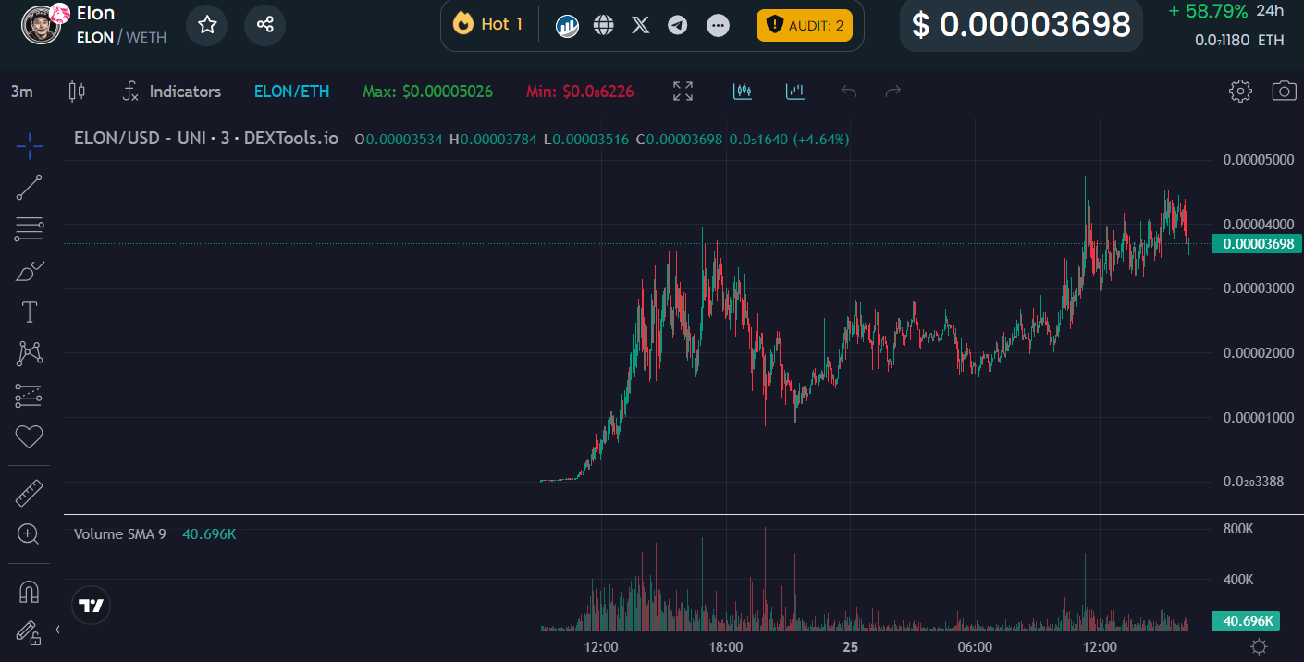The width and height of the screenshot is (1304, 662).
Task: Select the trend line drawing tool
Action: (30, 187)
